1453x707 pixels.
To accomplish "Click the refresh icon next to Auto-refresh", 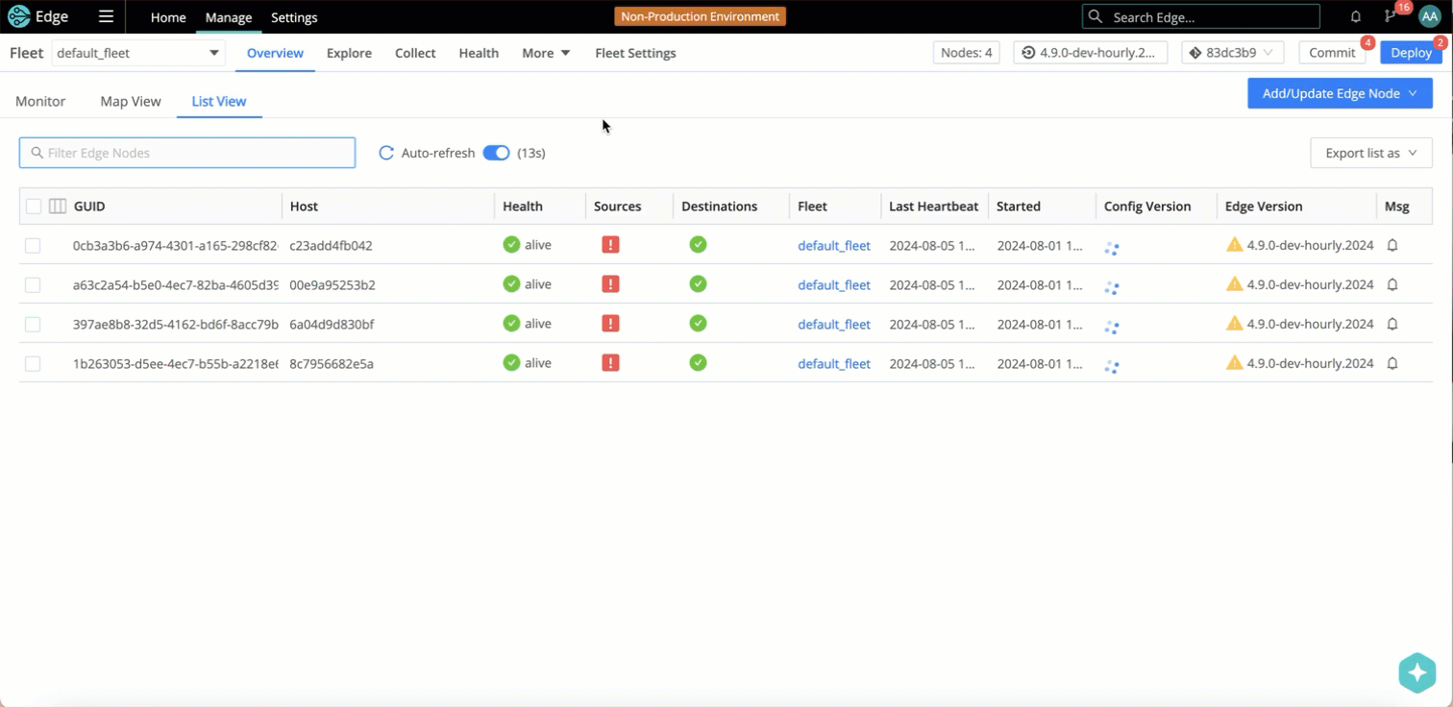I will coord(386,153).
